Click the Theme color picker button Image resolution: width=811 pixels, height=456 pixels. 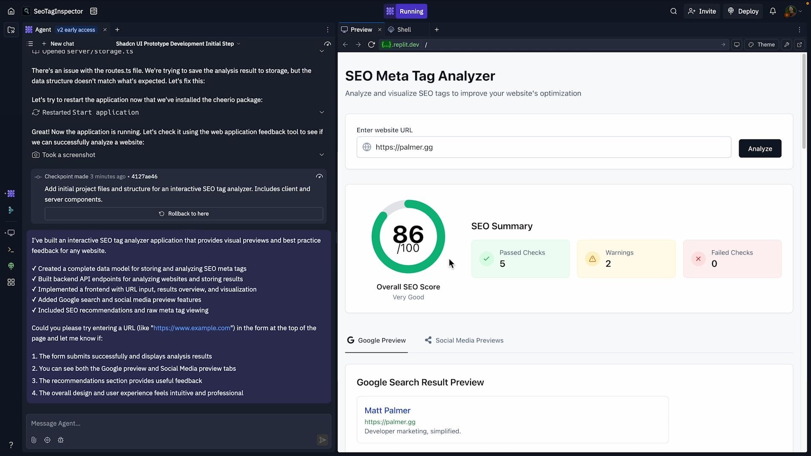pyautogui.click(x=762, y=45)
